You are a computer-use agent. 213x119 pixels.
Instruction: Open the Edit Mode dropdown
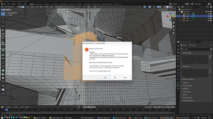coord(11,7)
